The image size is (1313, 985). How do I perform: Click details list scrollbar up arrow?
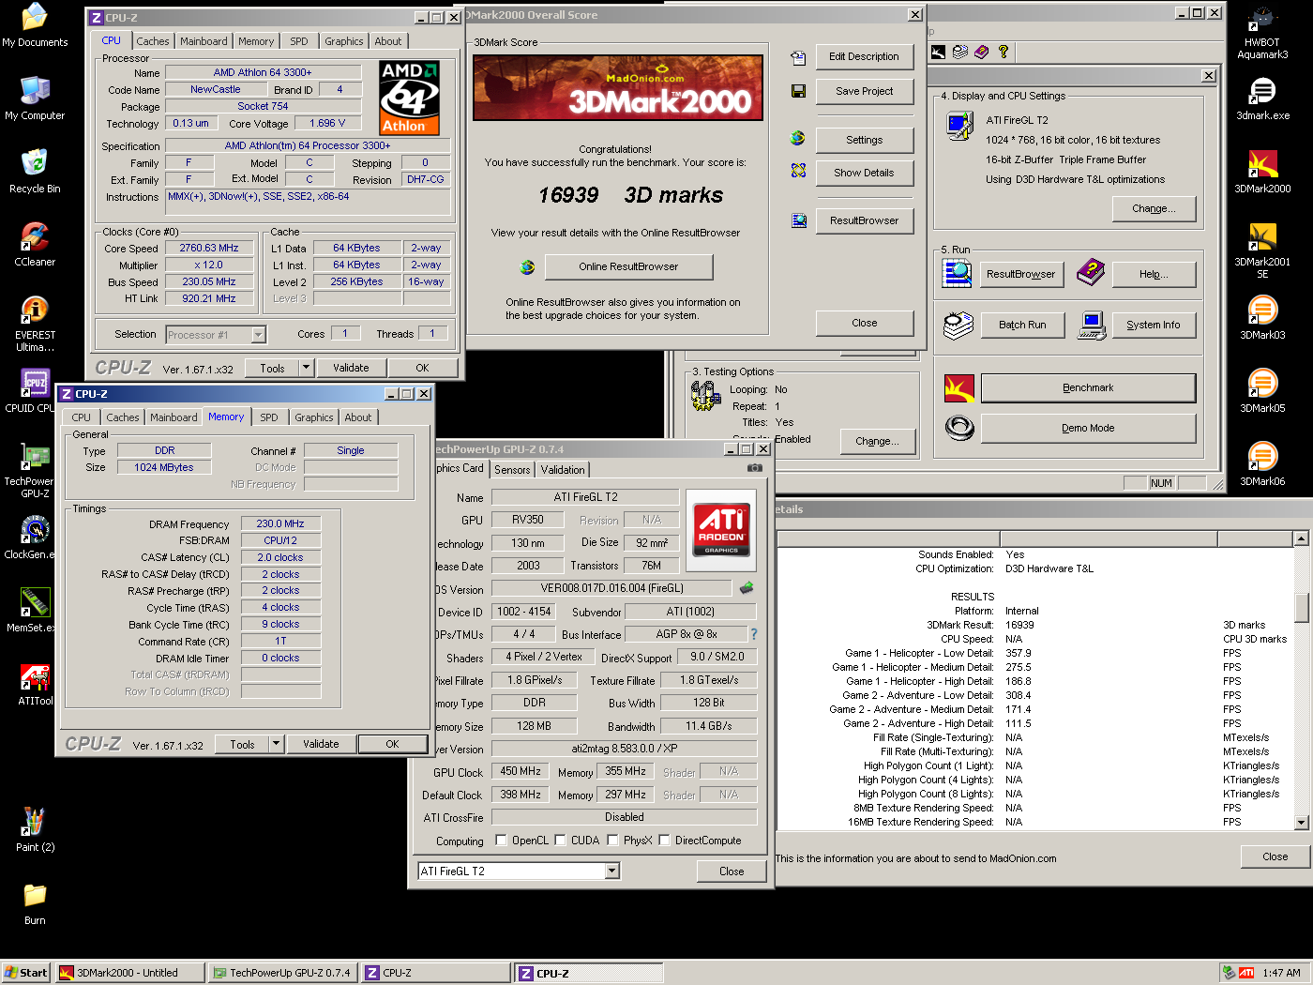1301,538
